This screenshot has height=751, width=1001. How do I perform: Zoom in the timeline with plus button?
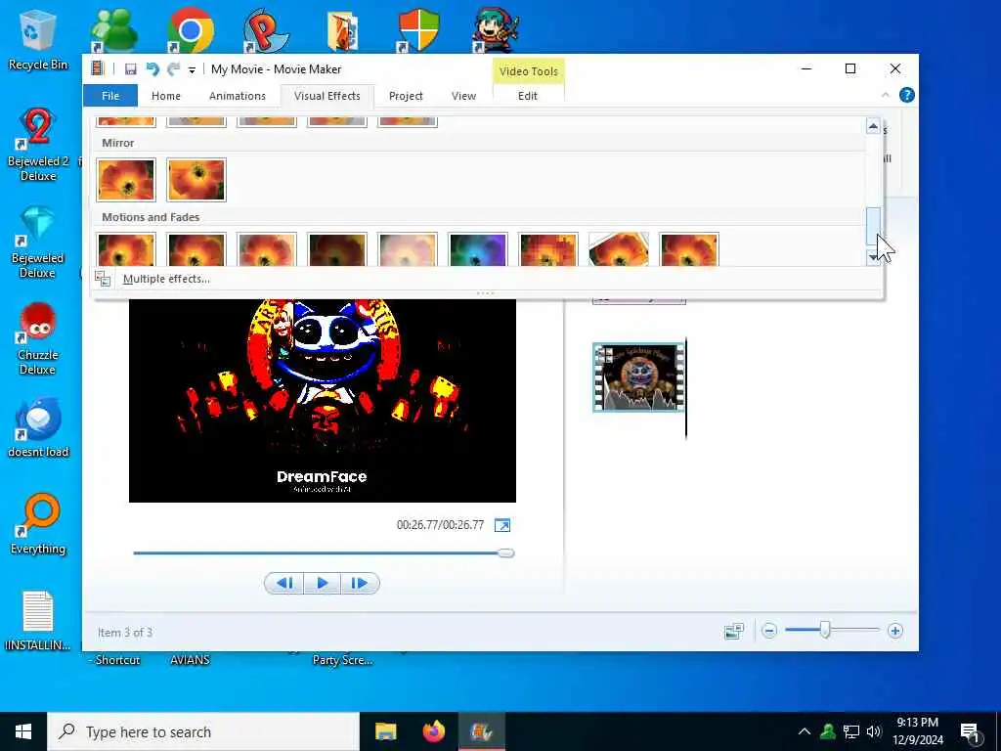[895, 631]
